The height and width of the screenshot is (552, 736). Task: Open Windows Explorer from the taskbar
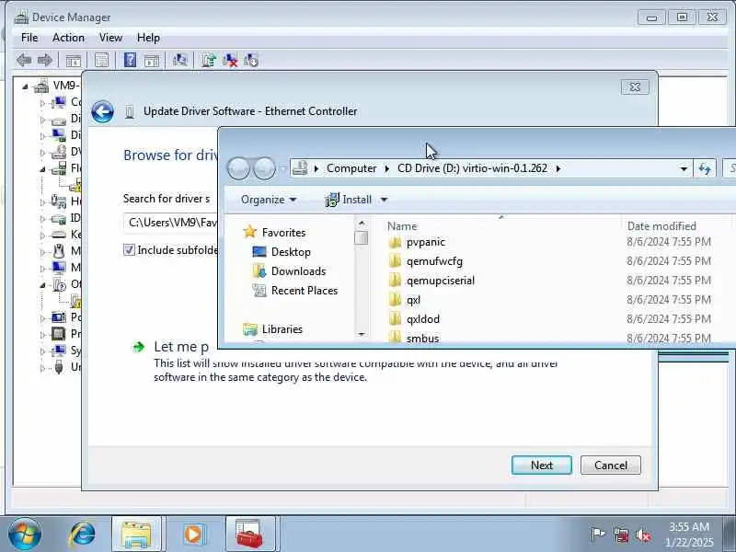click(x=136, y=535)
